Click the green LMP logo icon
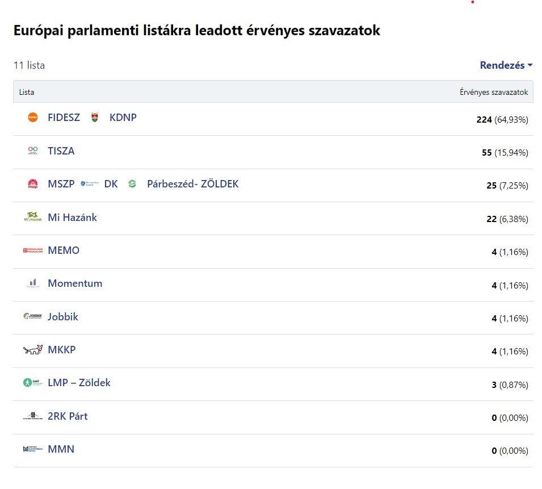 click(x=33, y=382)
